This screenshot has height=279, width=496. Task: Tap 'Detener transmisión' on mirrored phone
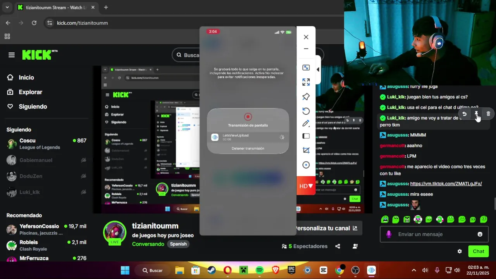coord(248,148)
